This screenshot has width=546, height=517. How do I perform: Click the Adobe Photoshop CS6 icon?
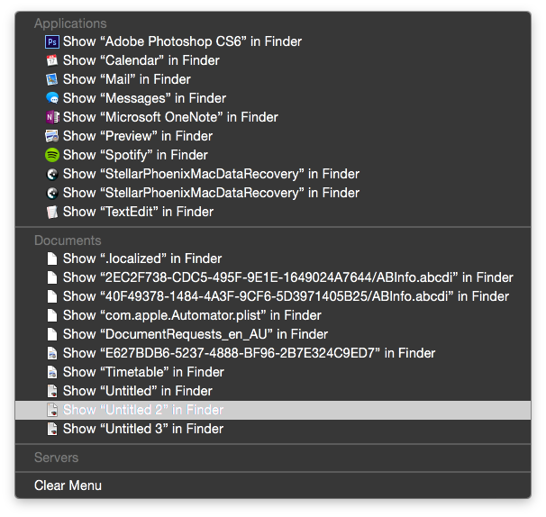[52, 41]
